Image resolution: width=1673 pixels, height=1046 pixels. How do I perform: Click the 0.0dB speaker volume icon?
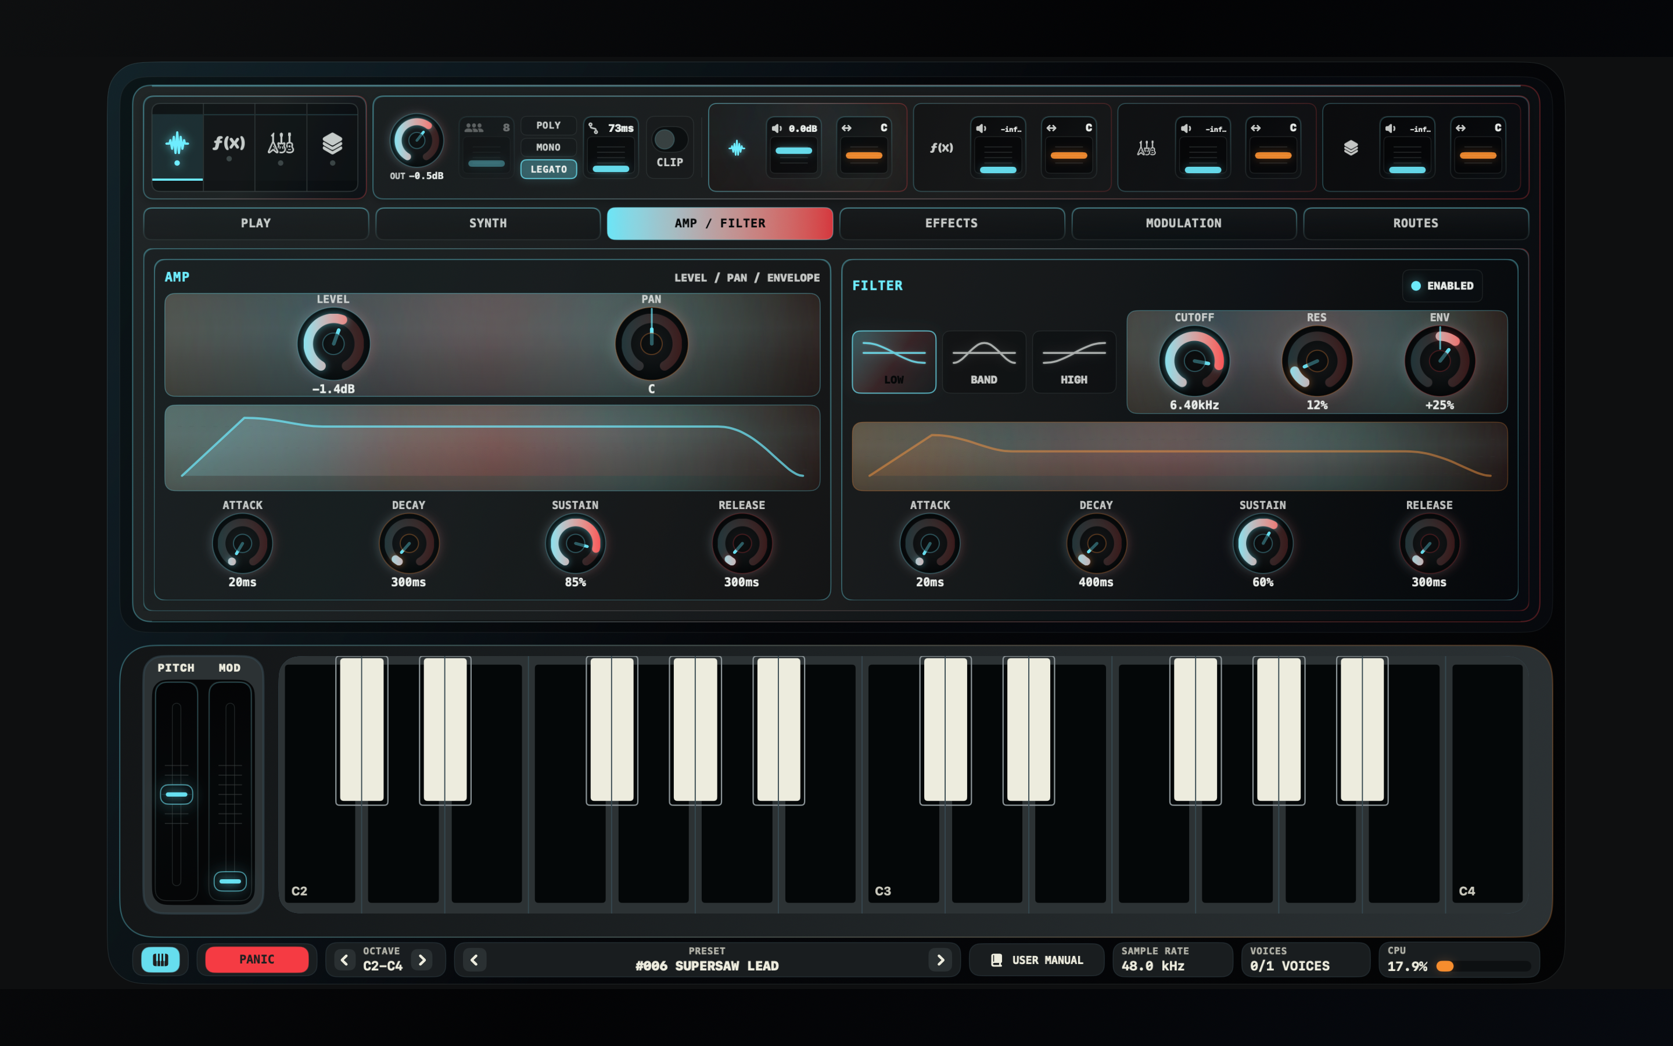[x=777, y=128]
